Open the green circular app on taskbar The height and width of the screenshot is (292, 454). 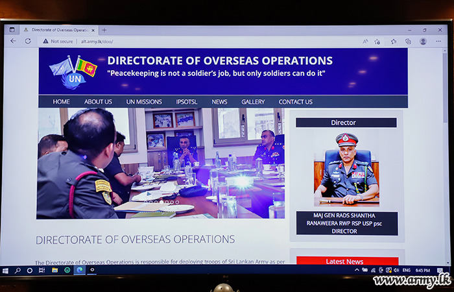pyautogui.click(x=67, y=271)
